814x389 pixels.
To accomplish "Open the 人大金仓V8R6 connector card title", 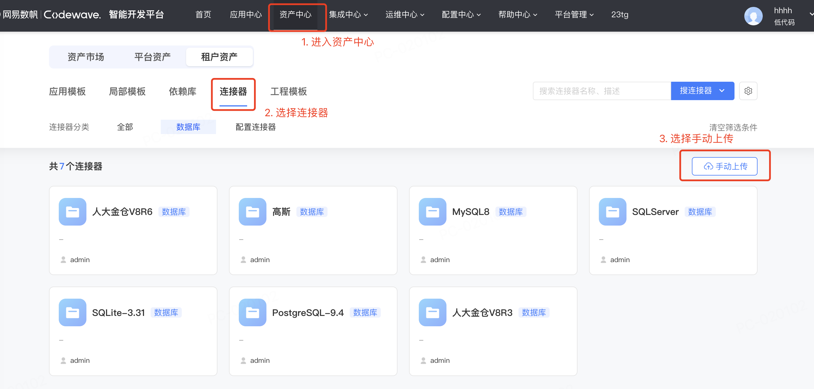I will (x=122, y=211).
